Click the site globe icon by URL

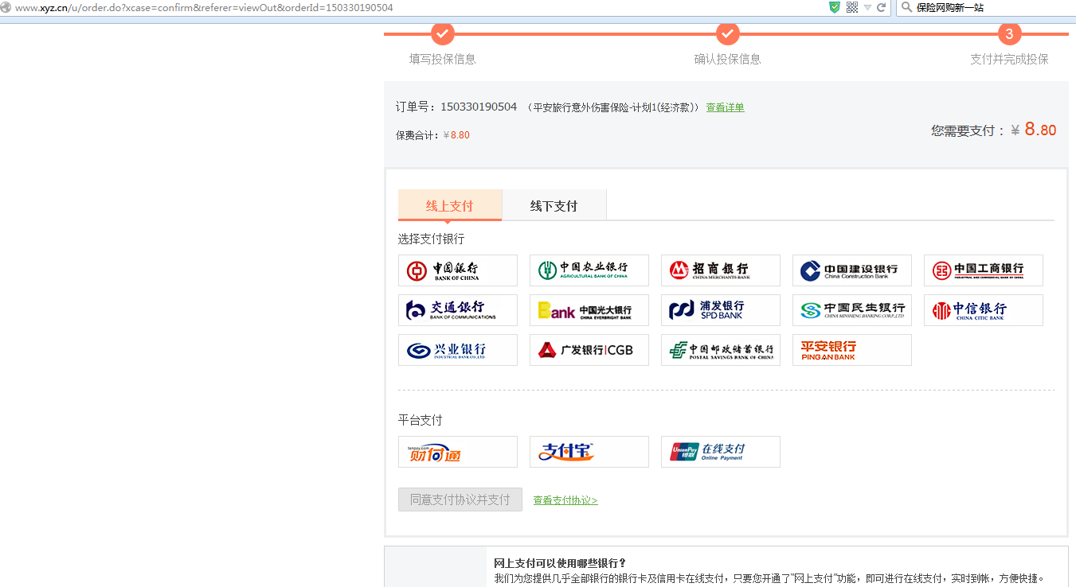[6, 7]
